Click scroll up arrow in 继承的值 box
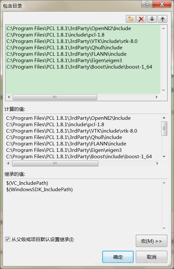Image resolution: width=174 pixels, height=269 pixels. coord(164,183)
